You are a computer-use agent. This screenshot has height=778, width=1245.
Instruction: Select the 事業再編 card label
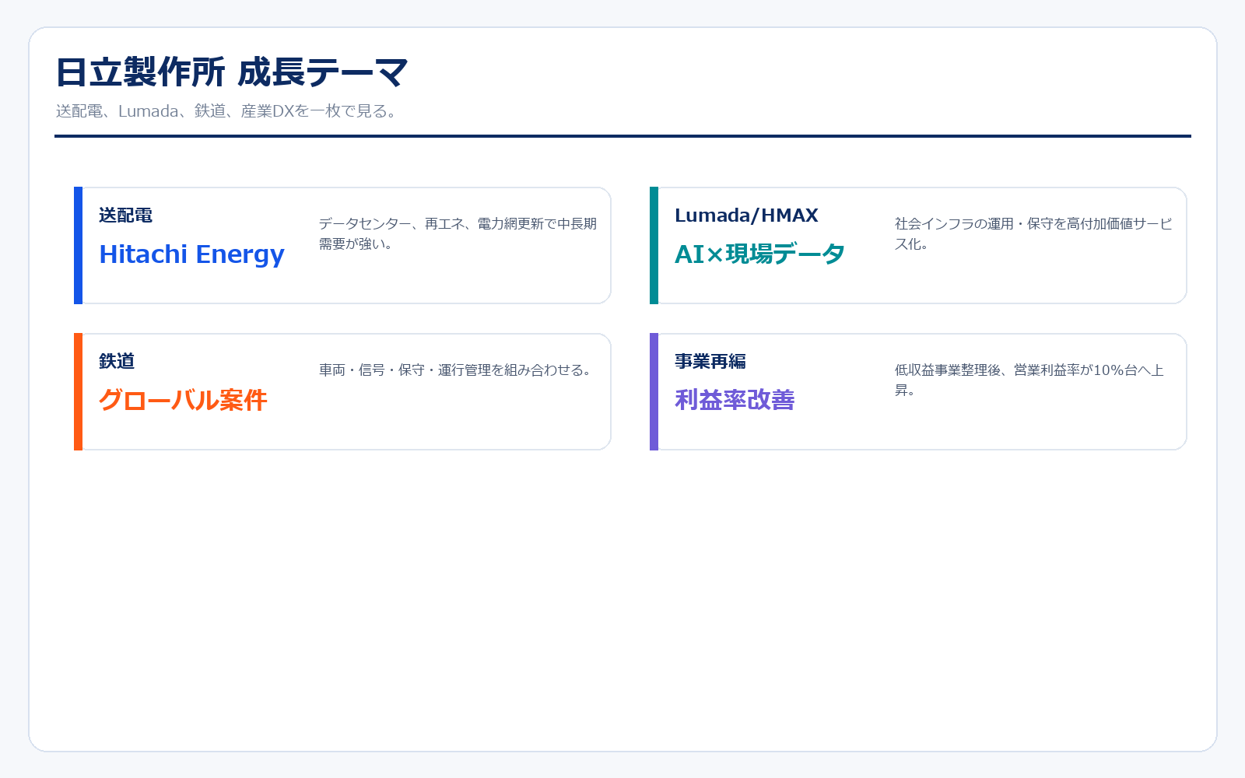(x=710, y=362)
